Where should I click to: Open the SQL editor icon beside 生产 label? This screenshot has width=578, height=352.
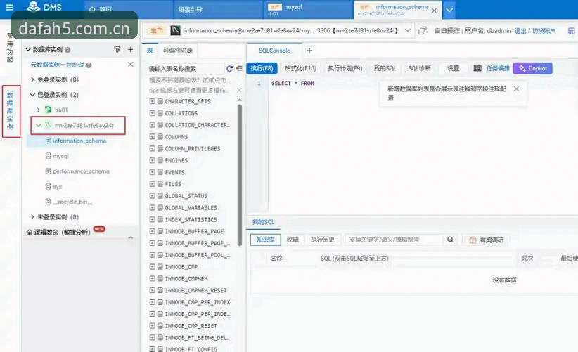point(175,30)
